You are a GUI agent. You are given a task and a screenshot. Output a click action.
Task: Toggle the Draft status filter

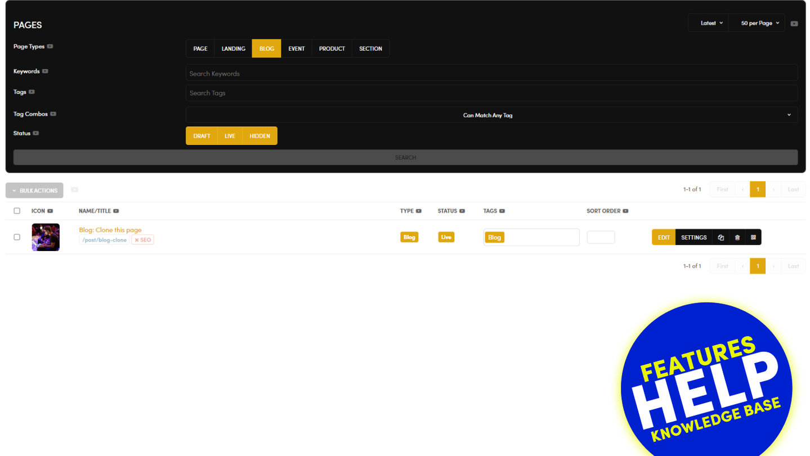pyautogui.click(x=202, y=136)
